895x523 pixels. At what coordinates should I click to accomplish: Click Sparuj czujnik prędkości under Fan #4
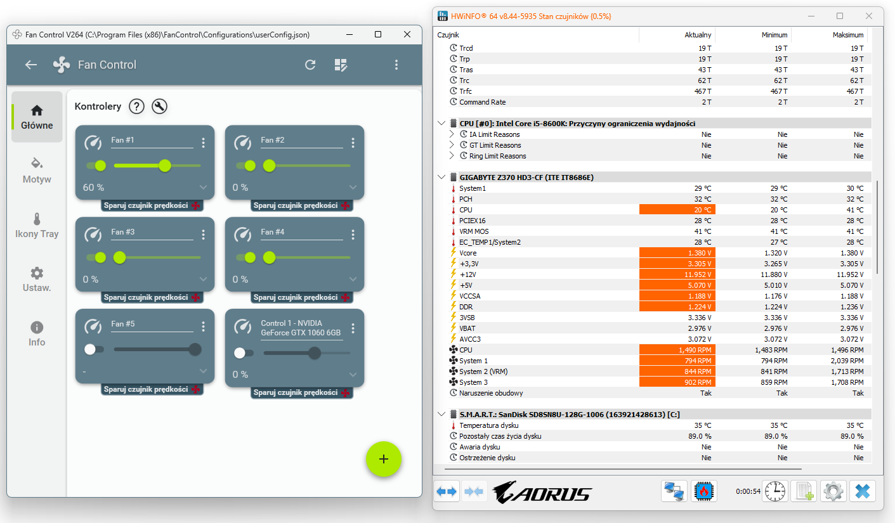coord(302,297)
